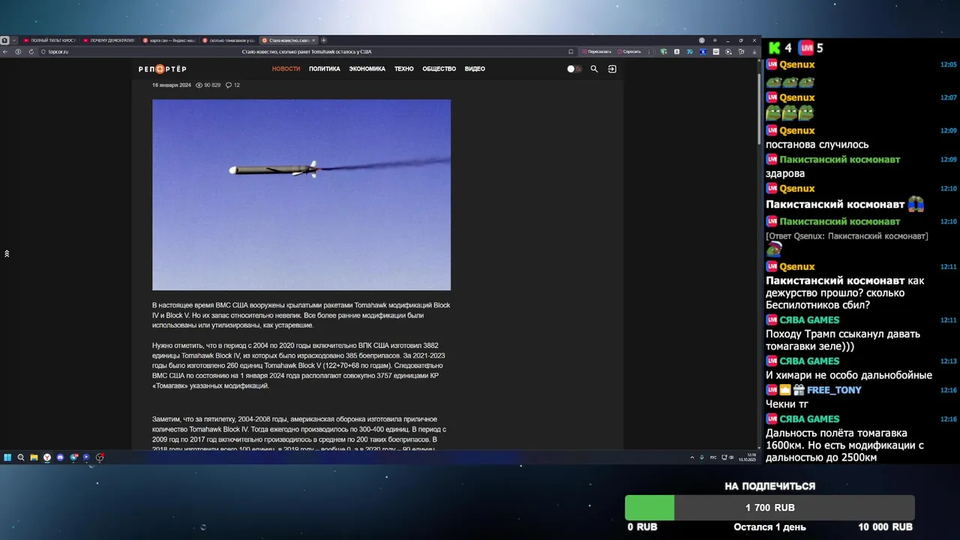
Task: Open Yandex Browser from the taskbar
Action: (47, 457)
